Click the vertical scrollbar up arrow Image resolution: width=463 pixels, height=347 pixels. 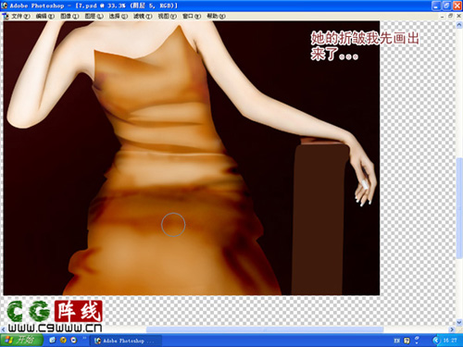click(459, 26)
